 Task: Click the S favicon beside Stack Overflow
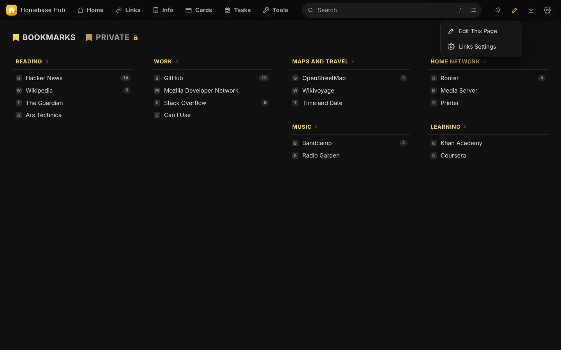157,103
